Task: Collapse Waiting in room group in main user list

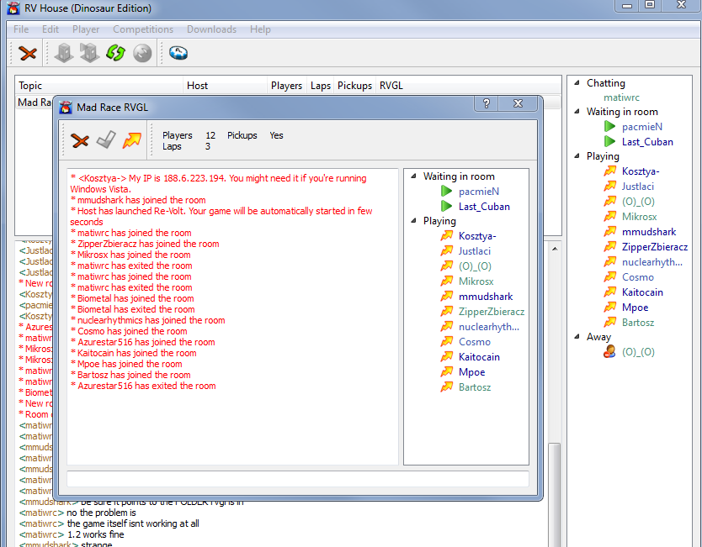Action: coord(577,112)
